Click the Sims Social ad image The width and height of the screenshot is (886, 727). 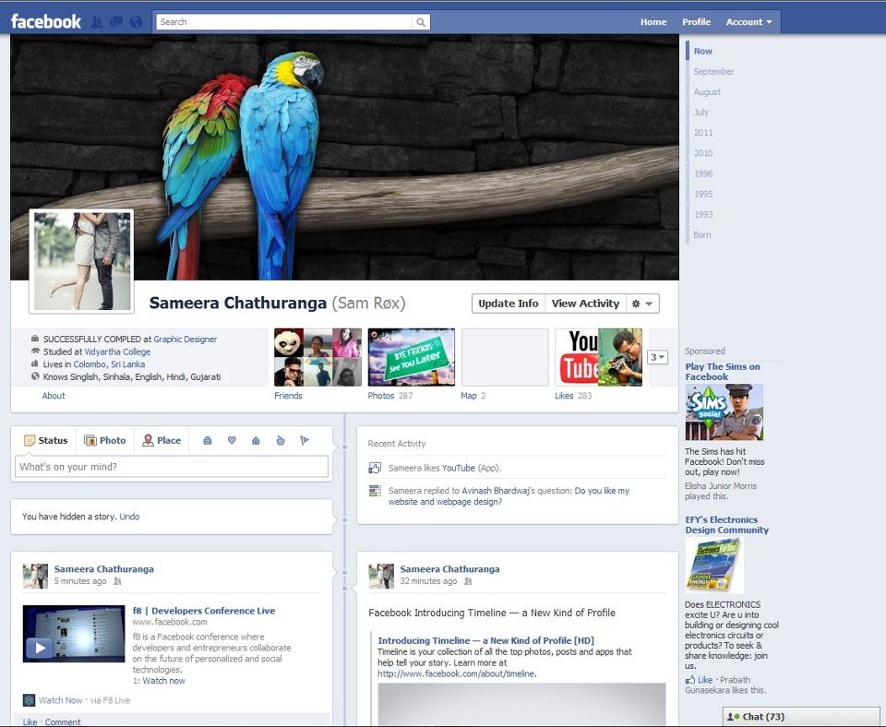point(724,412)
